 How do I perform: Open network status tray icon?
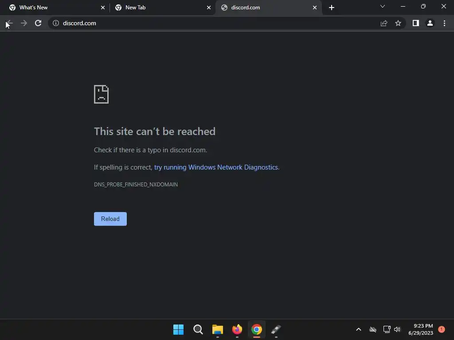(x=387, y=329)
